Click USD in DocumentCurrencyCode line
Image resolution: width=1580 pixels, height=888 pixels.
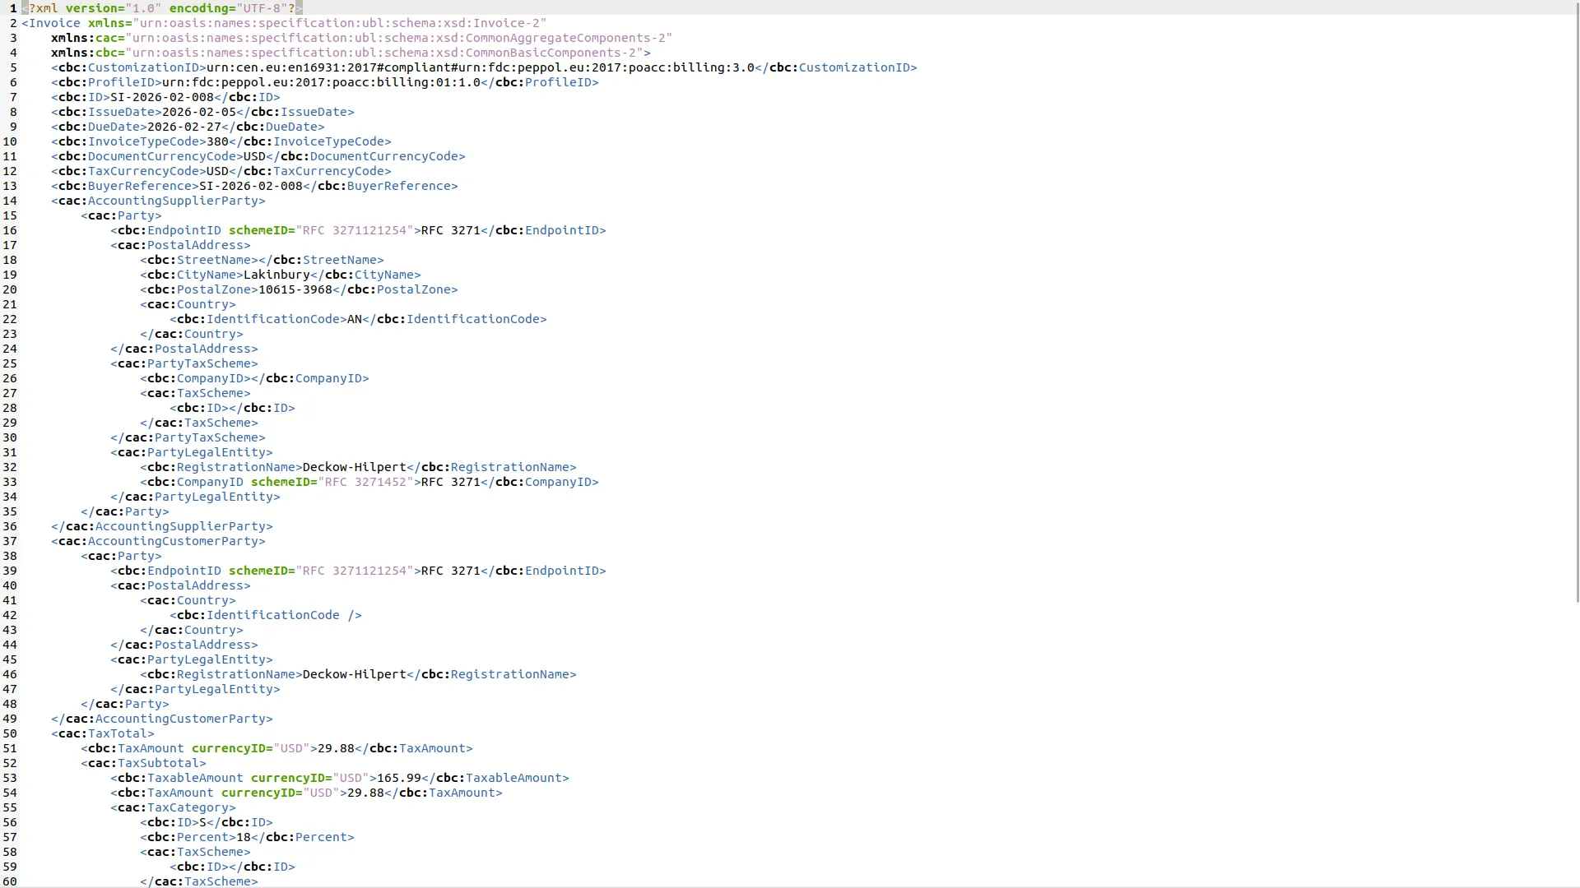pos(254,156)
